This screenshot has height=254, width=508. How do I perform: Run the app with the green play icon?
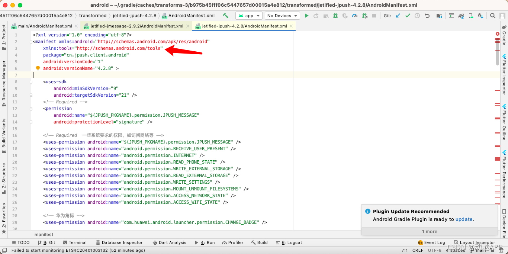[x=306, y=16]
